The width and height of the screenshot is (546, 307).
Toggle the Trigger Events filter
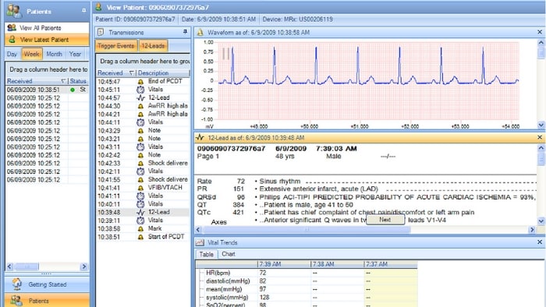click(116, 46)
